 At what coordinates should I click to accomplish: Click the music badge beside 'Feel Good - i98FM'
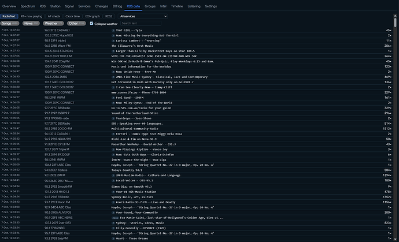pyautogui.click(x=113, y=98)
